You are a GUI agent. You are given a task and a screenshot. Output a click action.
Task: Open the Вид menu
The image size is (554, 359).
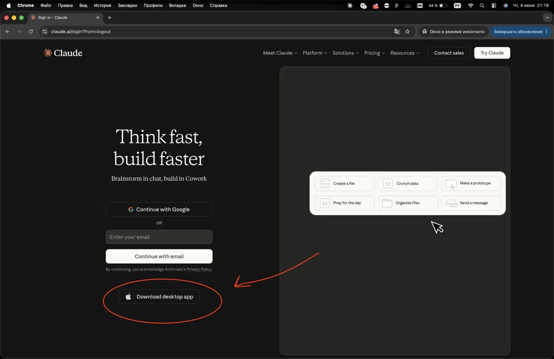click(x=83, y=6)
